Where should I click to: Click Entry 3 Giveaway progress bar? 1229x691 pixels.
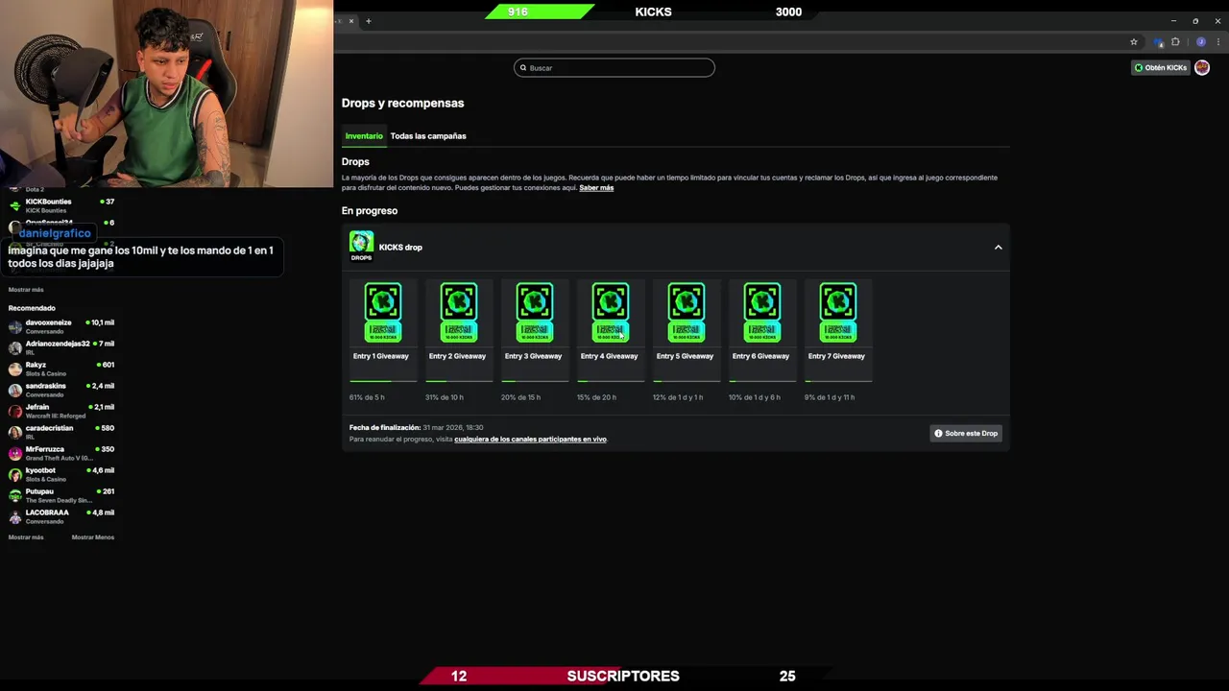click(534, 381)
